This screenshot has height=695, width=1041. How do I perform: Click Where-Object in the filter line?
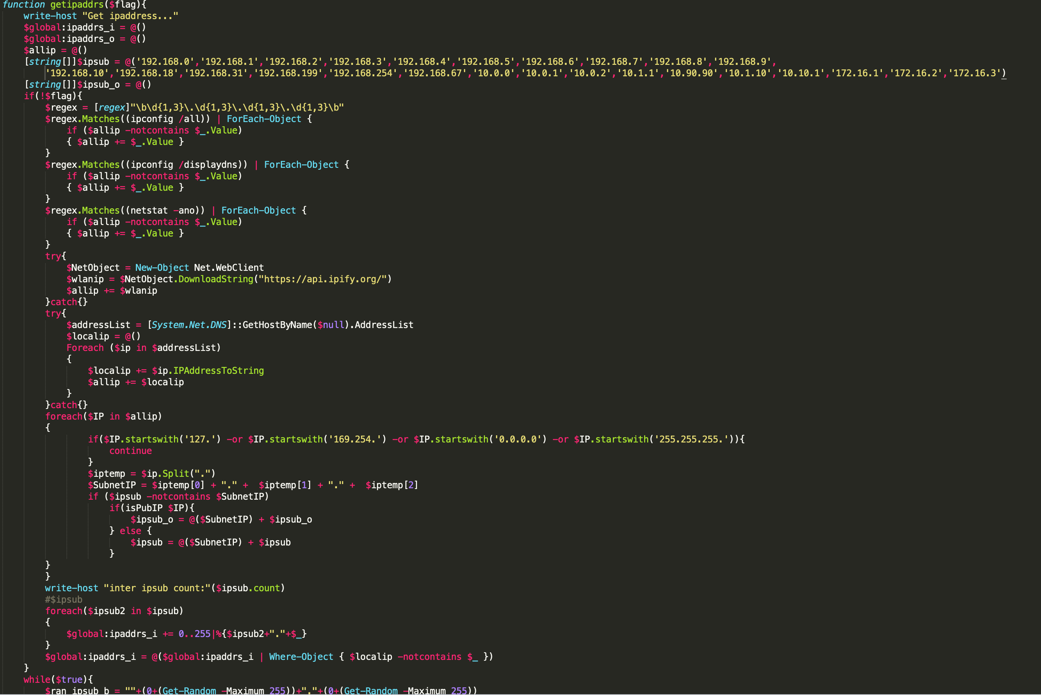coord(301,657)
